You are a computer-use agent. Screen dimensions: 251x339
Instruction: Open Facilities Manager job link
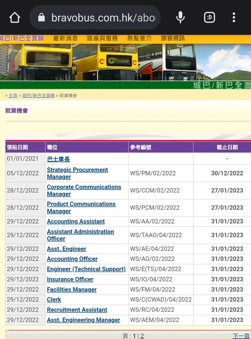[72, 289]
